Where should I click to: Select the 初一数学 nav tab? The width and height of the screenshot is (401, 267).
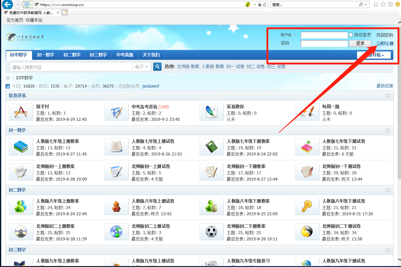(x=45, y=55)
